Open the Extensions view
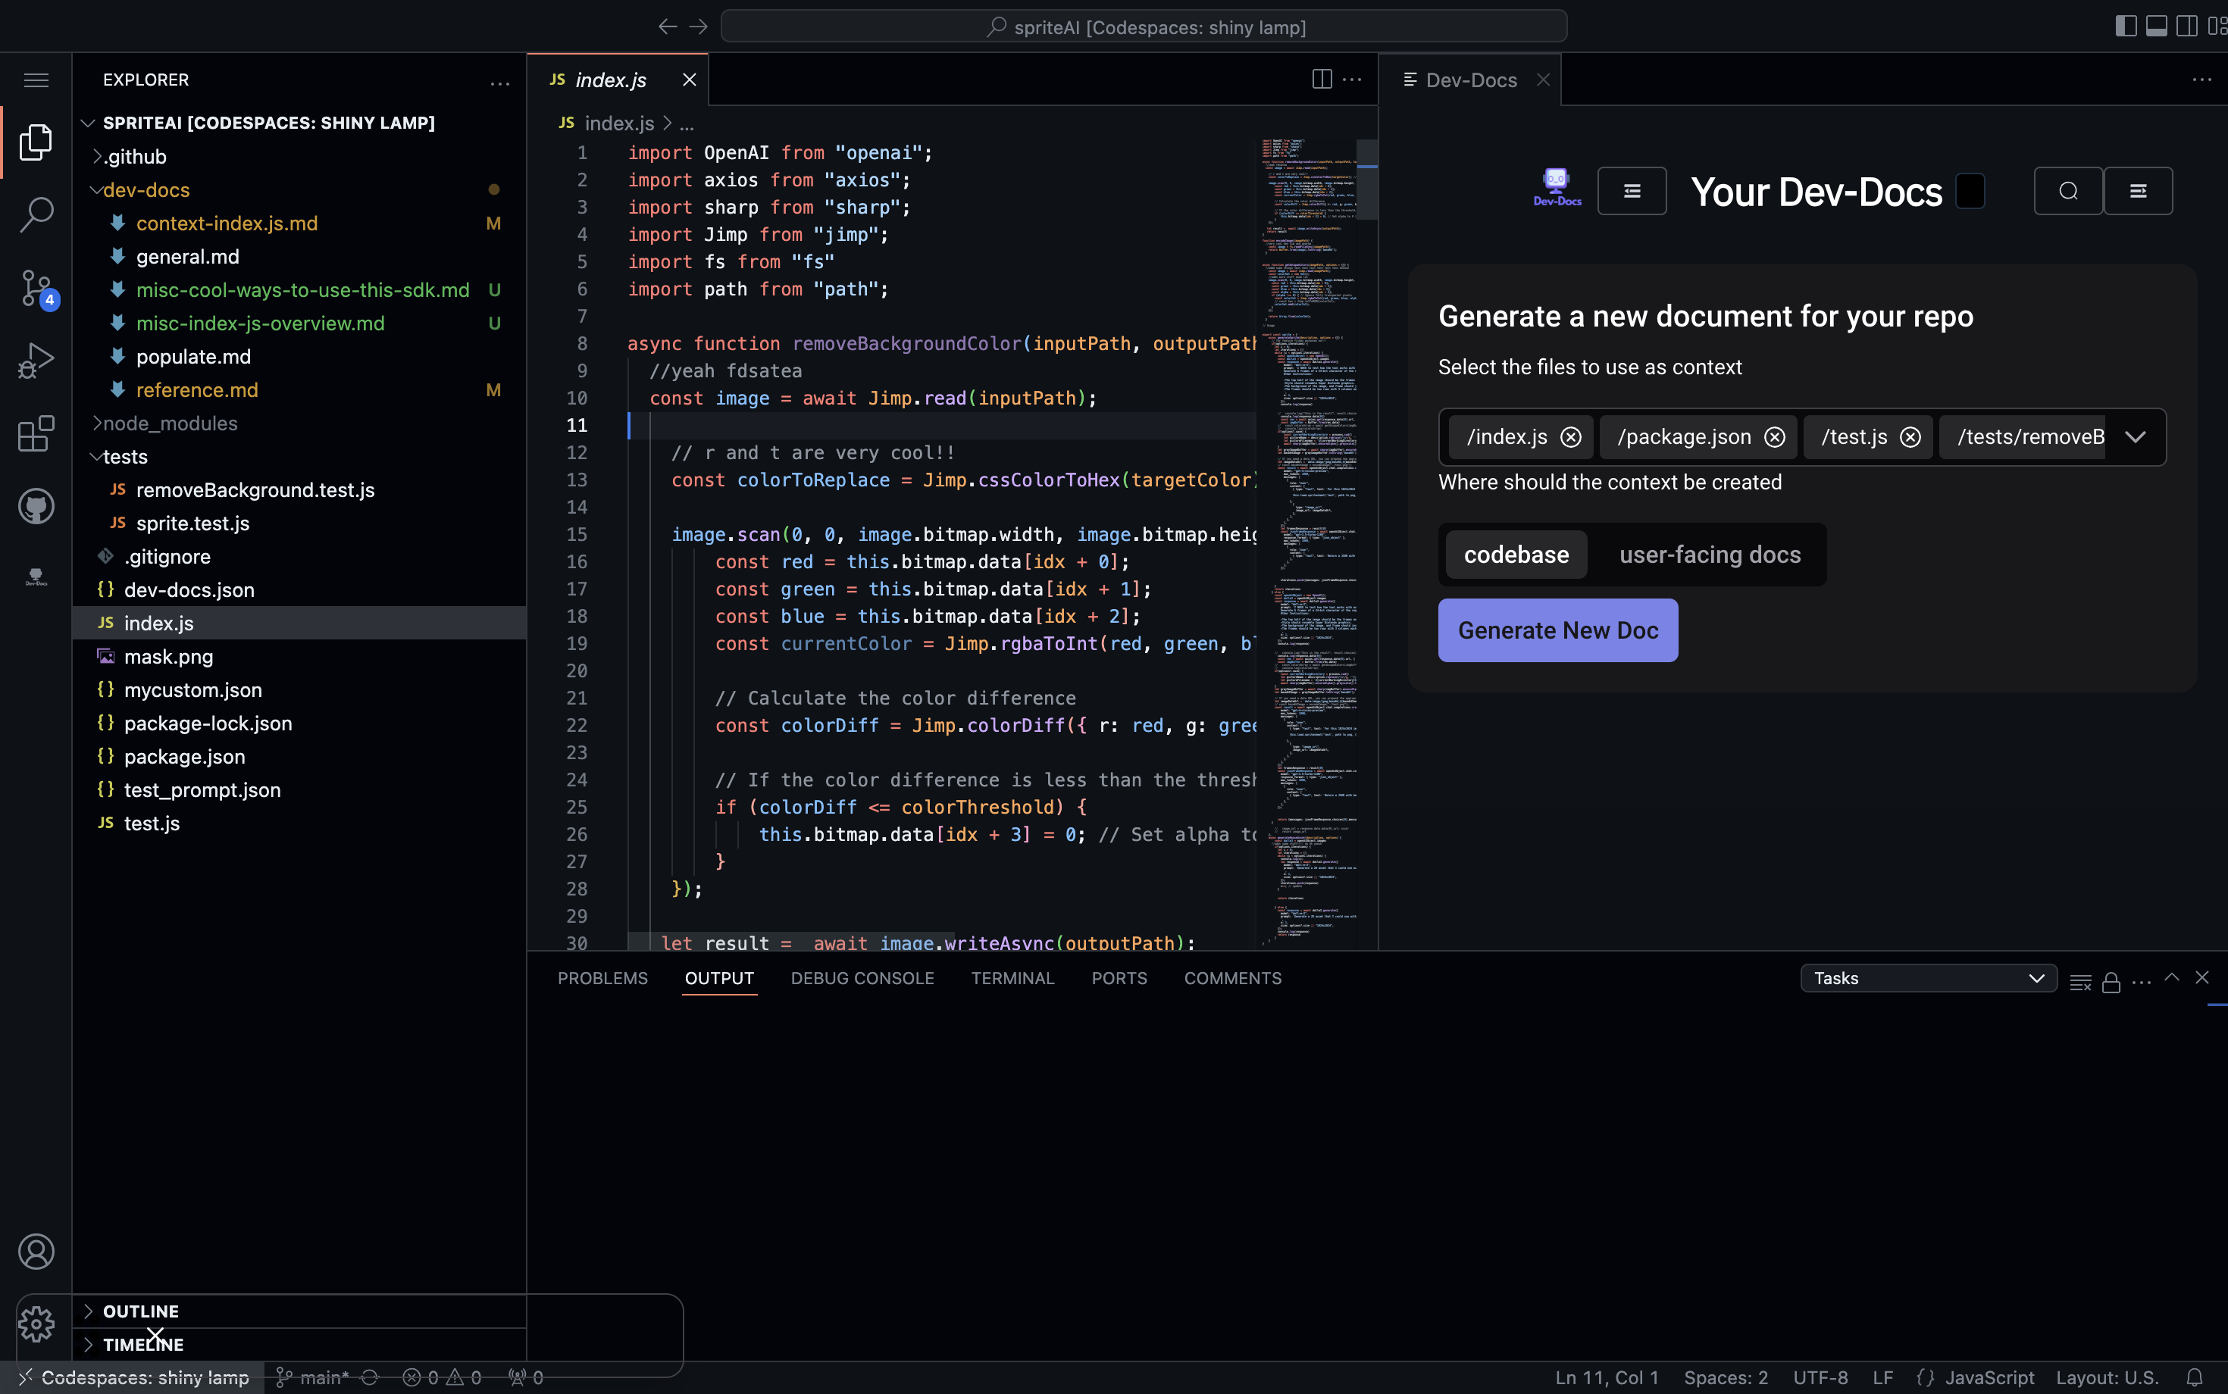 (x=36, y=433)
